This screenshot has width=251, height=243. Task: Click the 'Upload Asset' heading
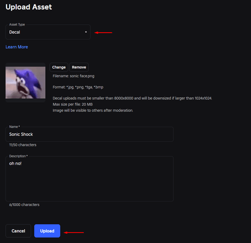(29, 7)
